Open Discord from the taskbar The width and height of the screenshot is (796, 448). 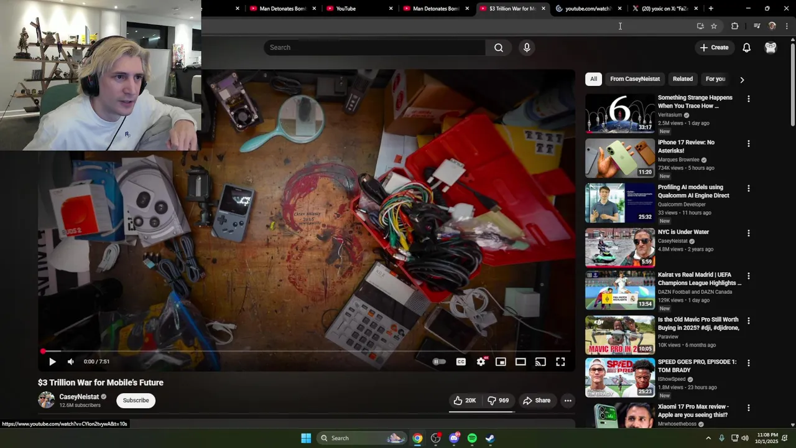(454, 438)
